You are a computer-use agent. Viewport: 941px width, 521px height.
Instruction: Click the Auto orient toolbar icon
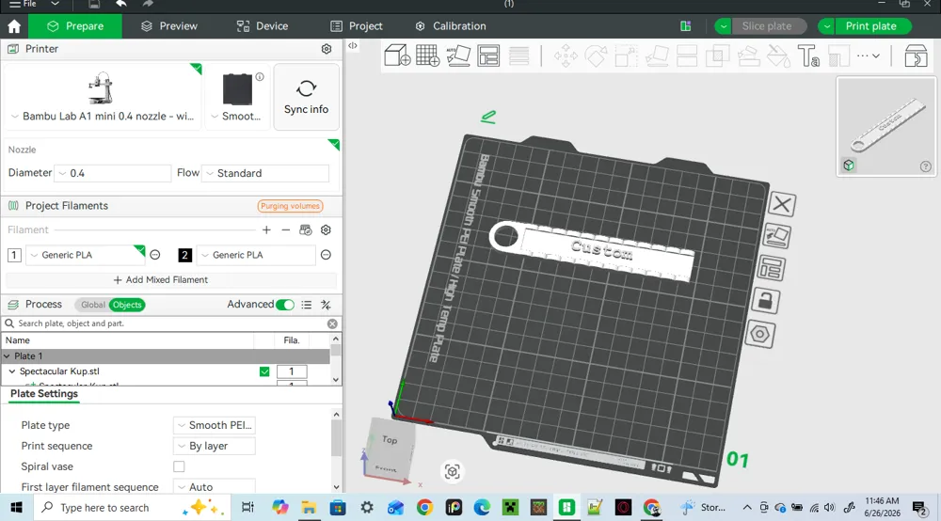click(458, 55)
